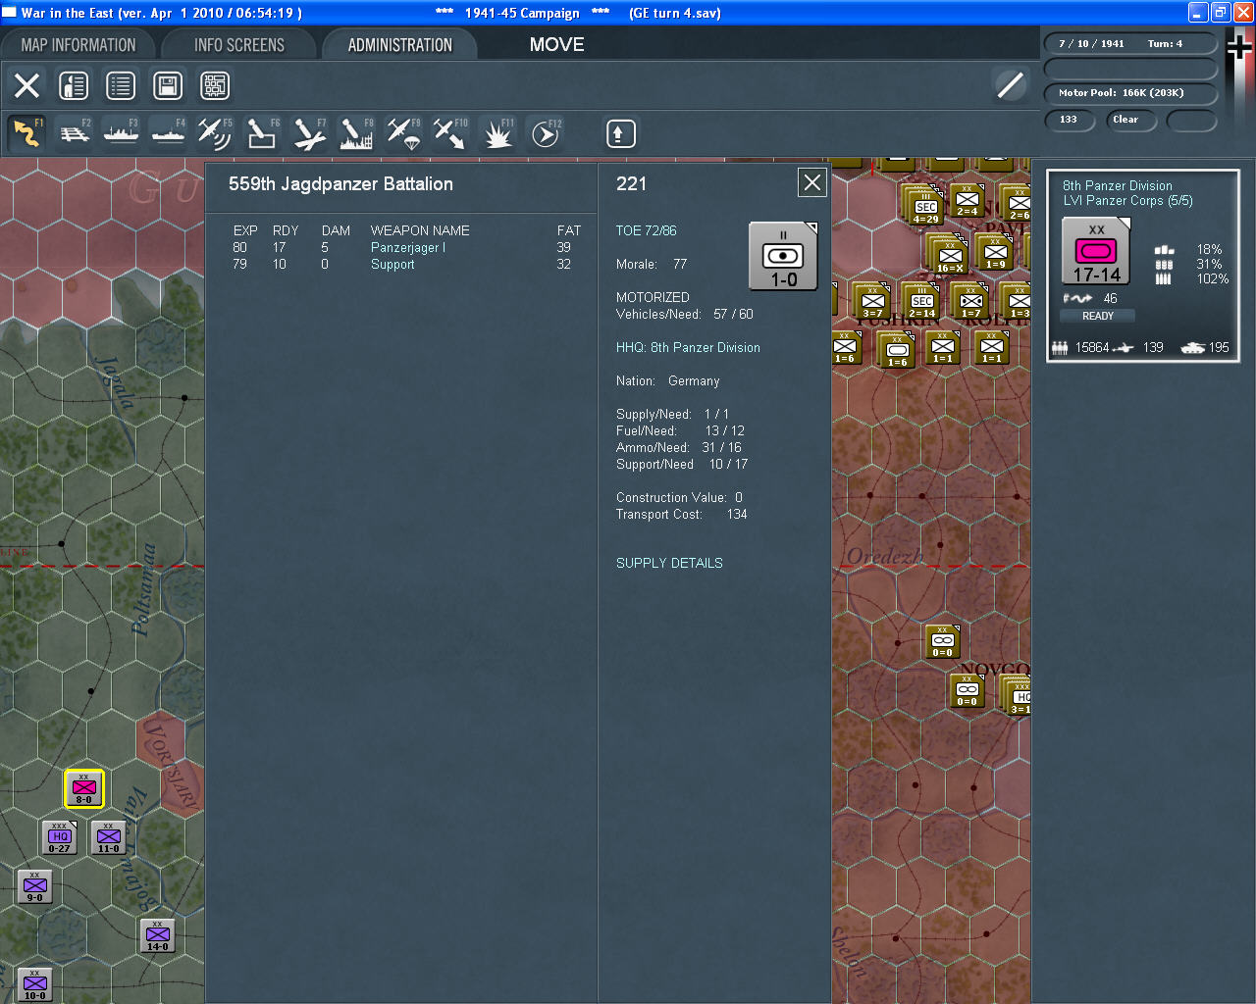Click the Panzerjager I weapon name
This screenshot has width=1256, height=1004.
pyautogui.click(x=408, y=247)
